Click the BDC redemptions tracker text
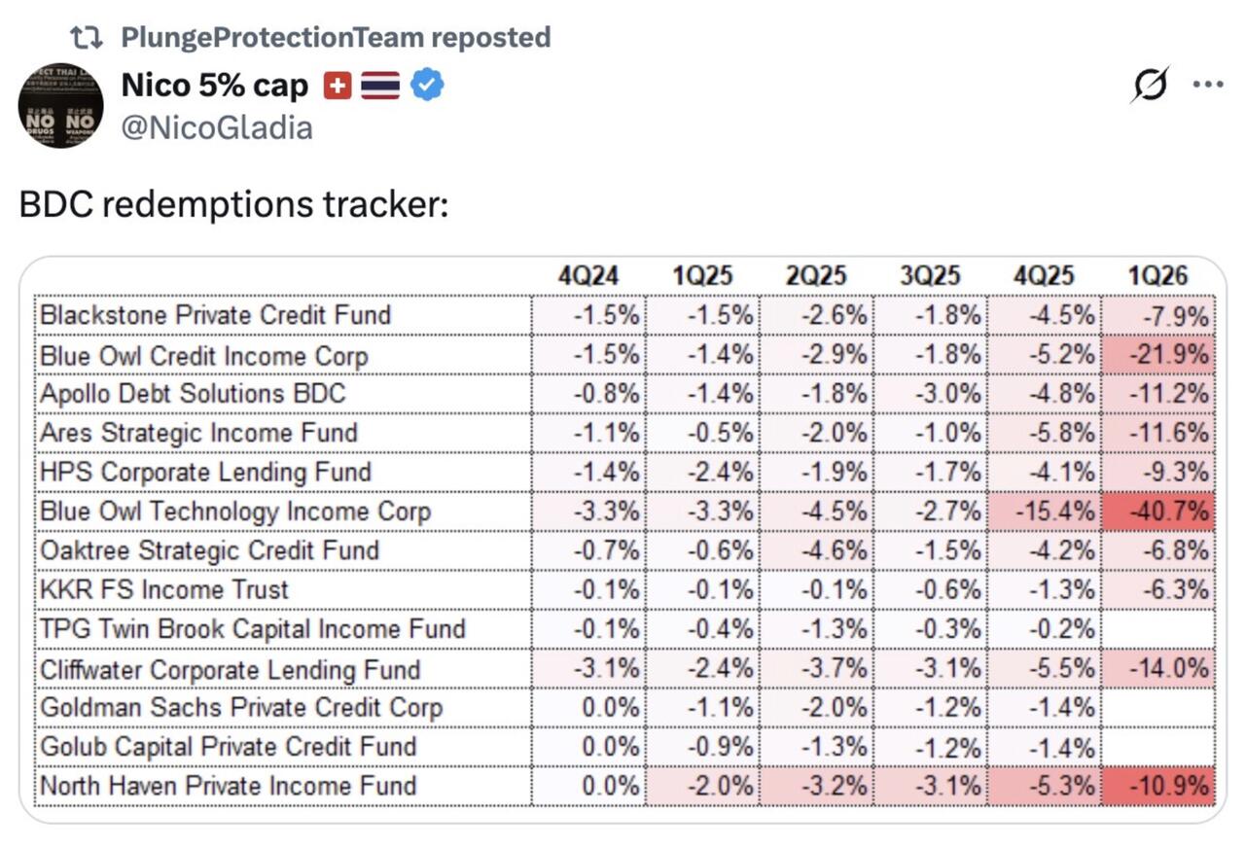The image size is (1245, 848). [233, 204]
